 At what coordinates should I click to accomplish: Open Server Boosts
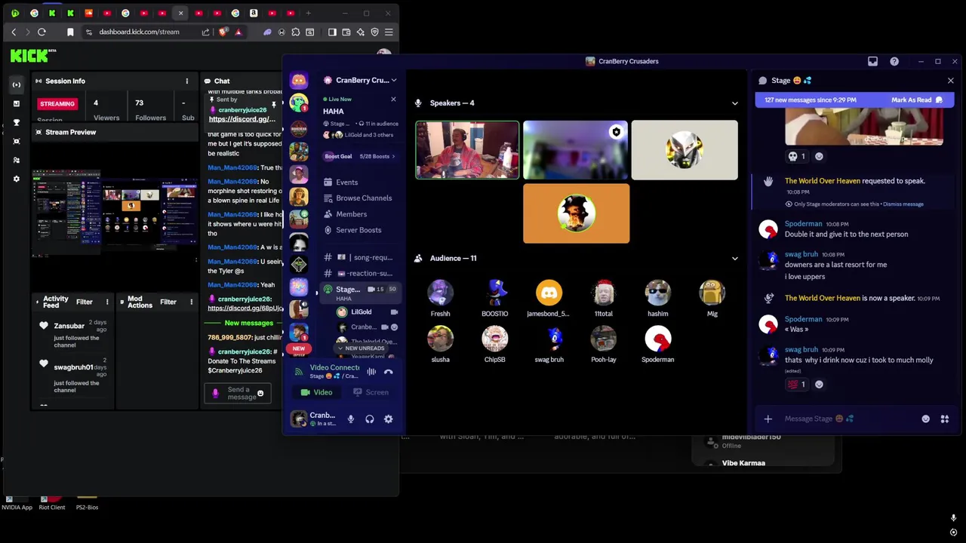[358, 230]
